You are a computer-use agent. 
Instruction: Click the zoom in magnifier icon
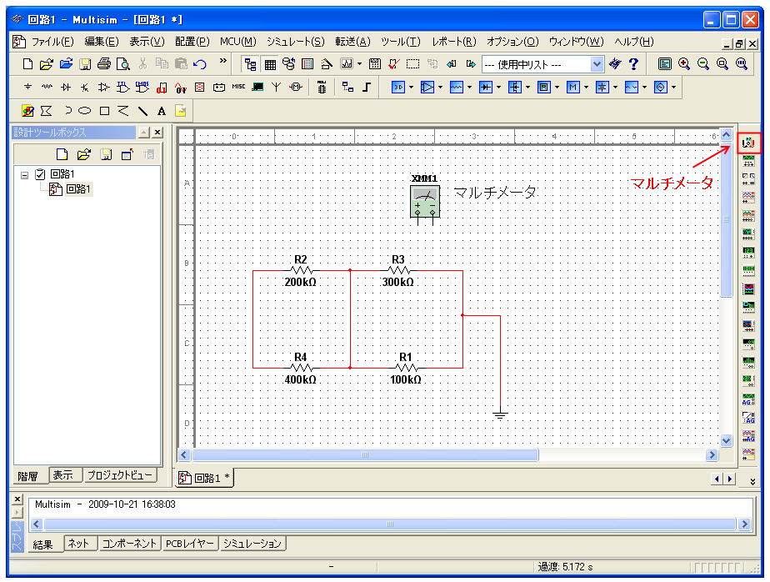(x=684, y=63)
